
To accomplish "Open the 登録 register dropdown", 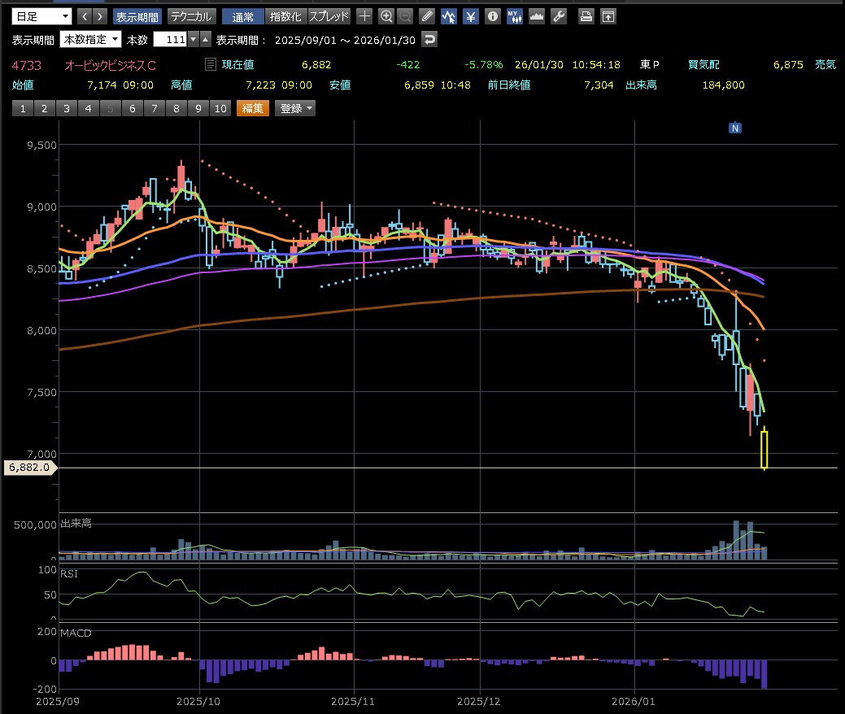I will click(294, 108).
